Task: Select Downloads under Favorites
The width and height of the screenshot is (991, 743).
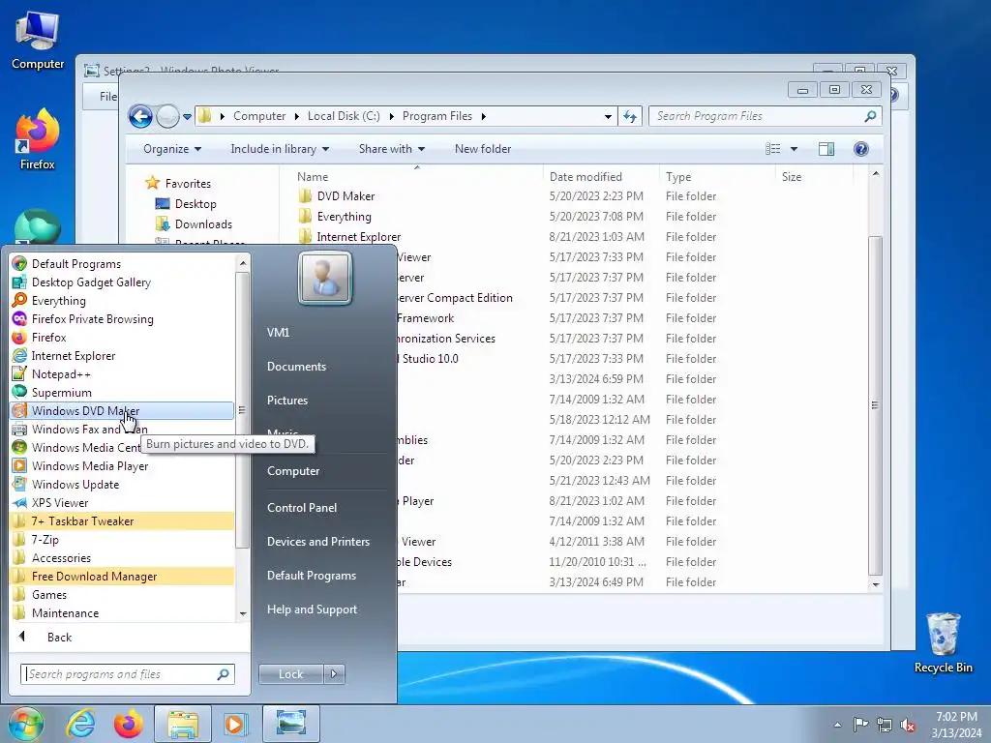Action: [194, 224]
